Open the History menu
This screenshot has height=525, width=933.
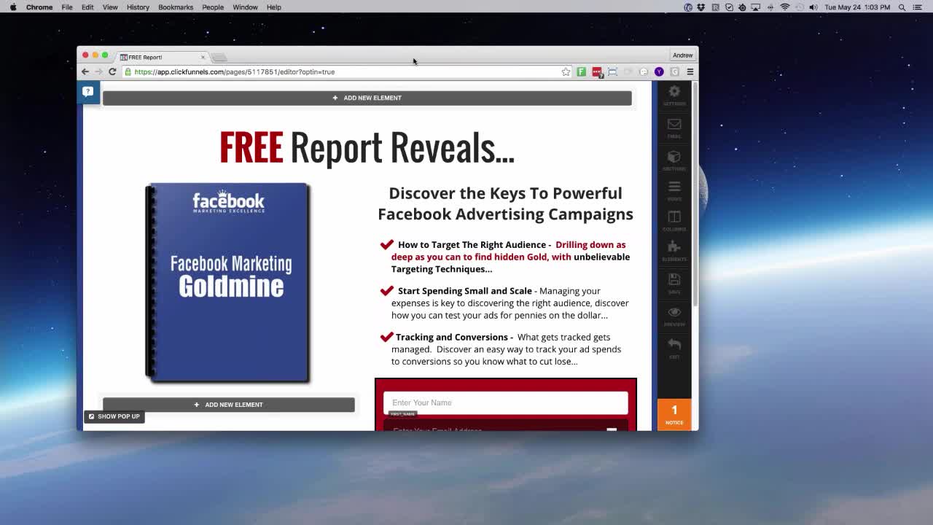coord(138,7)
